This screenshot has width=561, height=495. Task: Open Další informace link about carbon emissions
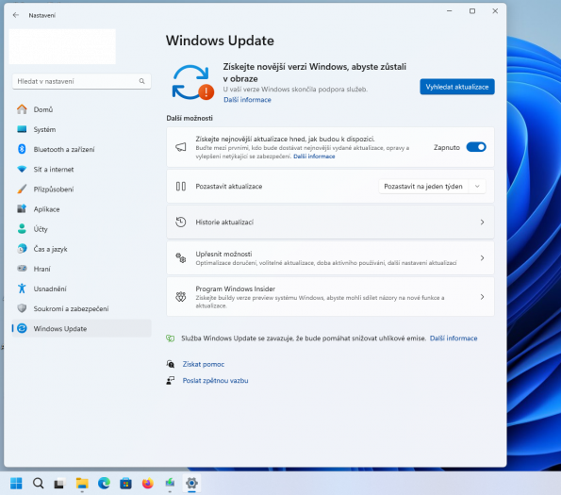click(x=454, y=338)
